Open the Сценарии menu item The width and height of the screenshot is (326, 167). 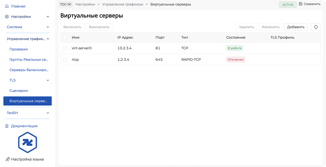(19, 91)
